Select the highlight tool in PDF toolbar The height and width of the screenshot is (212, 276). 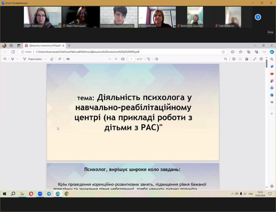click(13, 59)
